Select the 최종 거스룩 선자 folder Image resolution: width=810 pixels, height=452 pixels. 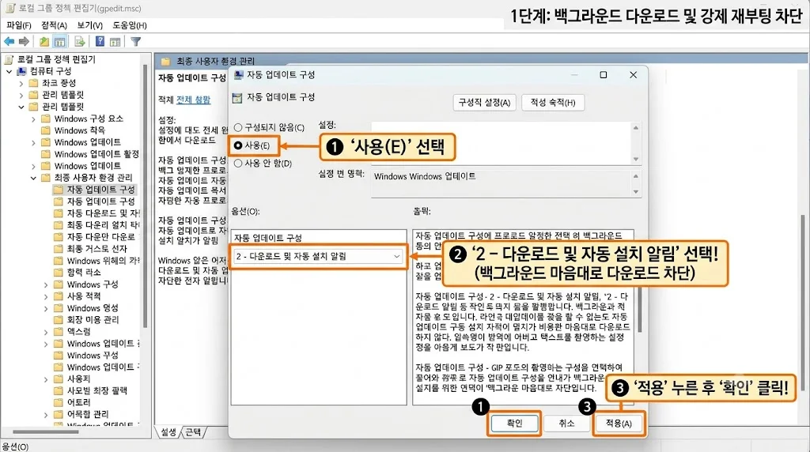click(x=97, y=249)
